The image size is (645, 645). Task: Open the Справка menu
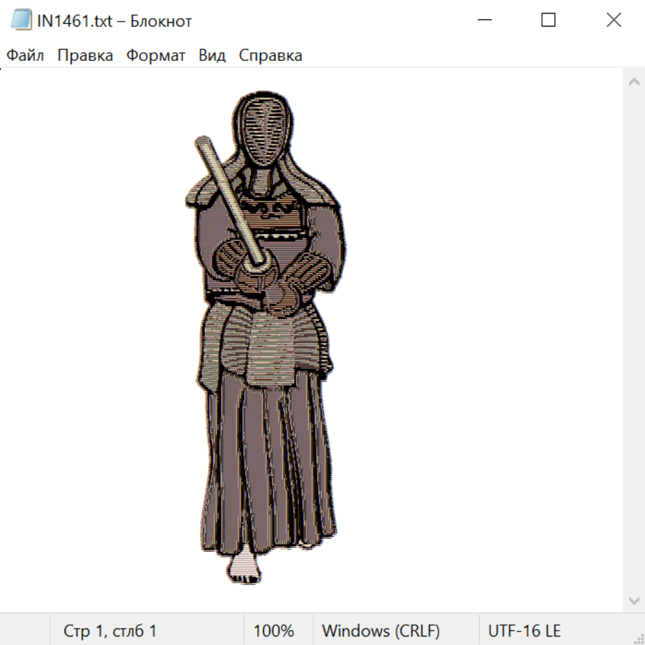tap(270, 56)
